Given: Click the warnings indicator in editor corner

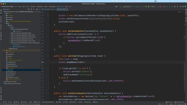Looking at the screenshot, I should pos(179,12).
